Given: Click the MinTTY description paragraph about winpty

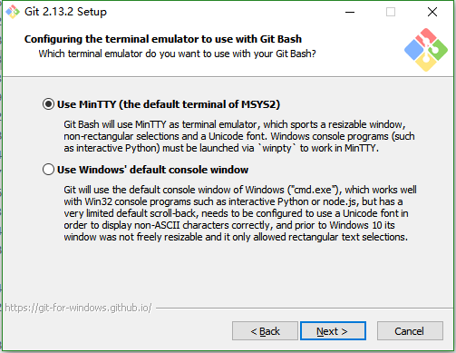Looking at the screenshot, I should [x=238, y=136].
